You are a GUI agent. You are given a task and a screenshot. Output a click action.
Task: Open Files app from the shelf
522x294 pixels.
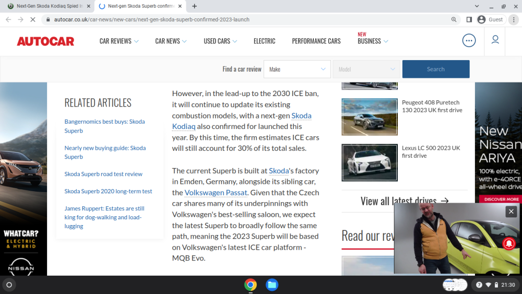pyautogui.click(x=272, y=285)
